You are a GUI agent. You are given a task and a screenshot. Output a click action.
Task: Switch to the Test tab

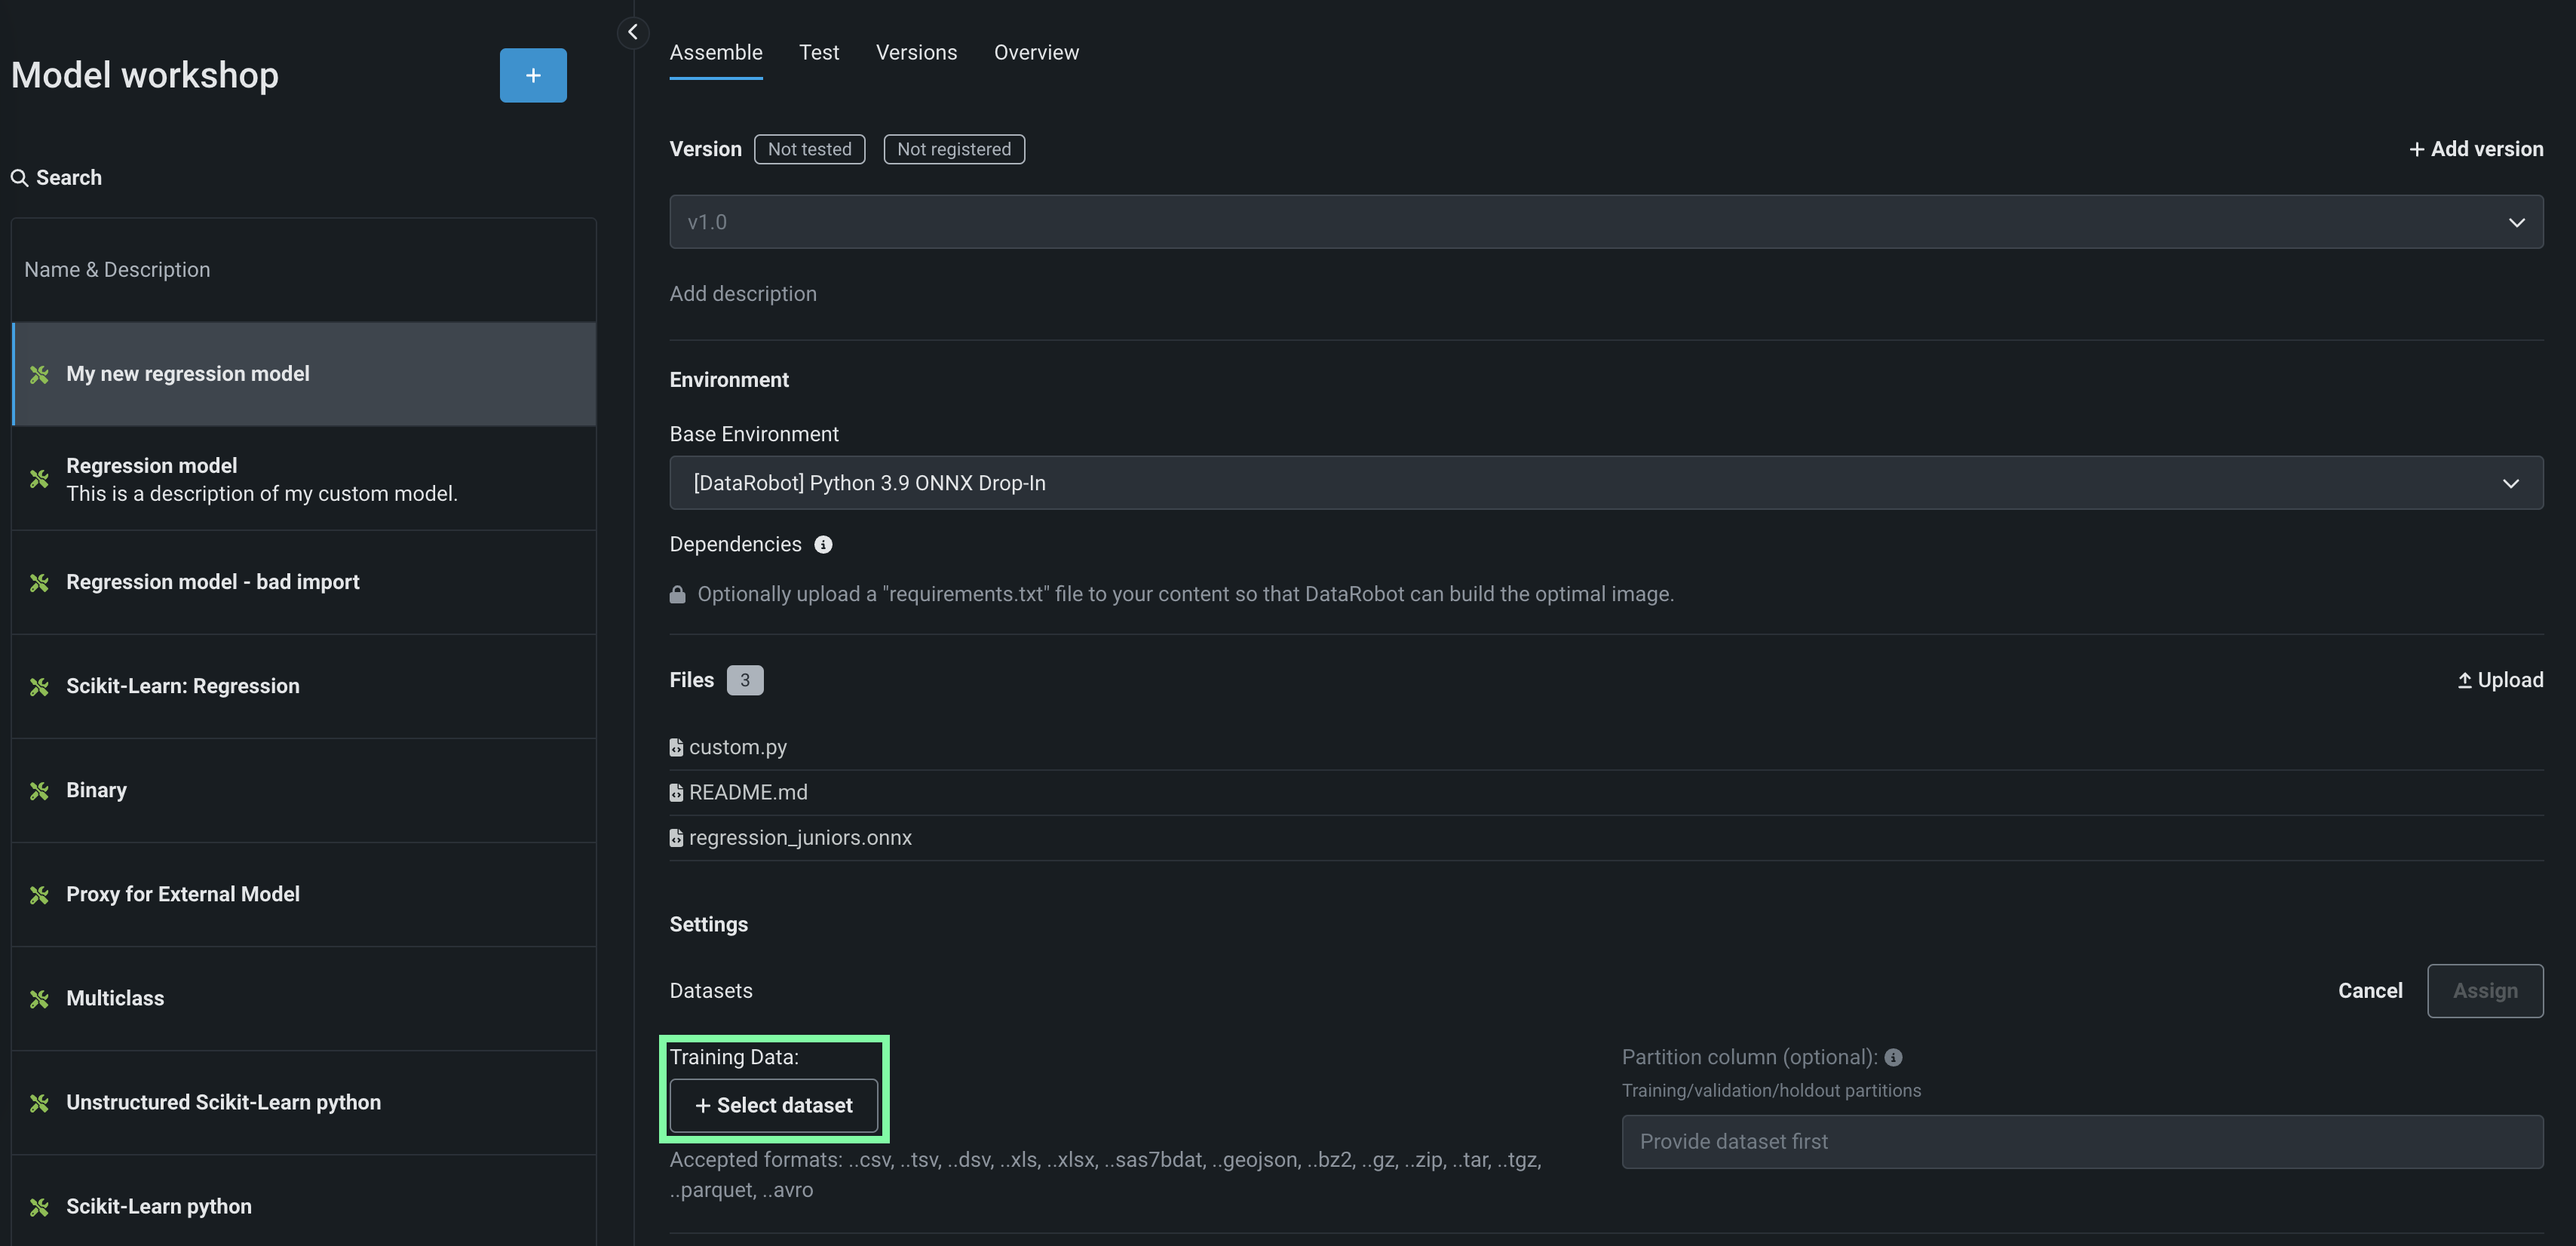(x=818, y=52)
